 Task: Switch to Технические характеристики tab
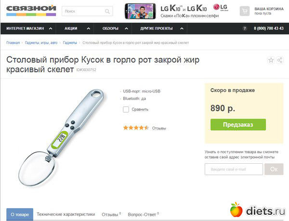tap(66, 214)
